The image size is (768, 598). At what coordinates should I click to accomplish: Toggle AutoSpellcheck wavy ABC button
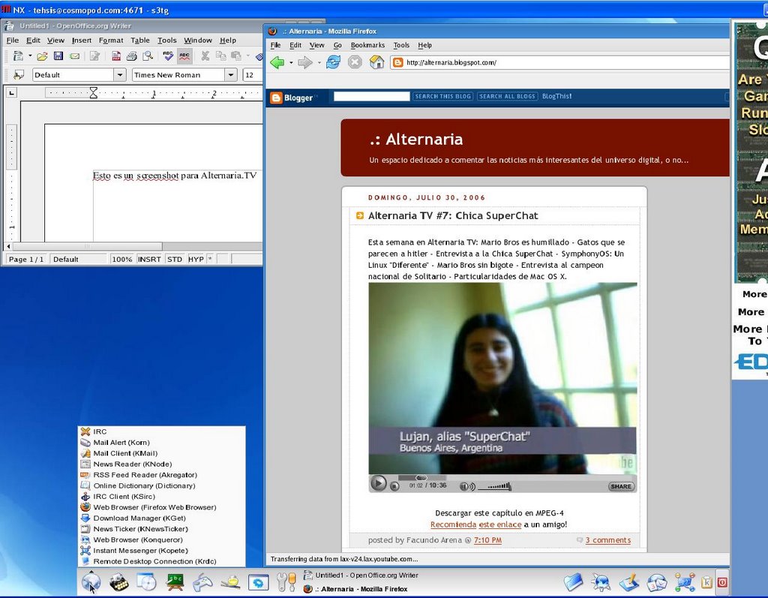[184, 56]
